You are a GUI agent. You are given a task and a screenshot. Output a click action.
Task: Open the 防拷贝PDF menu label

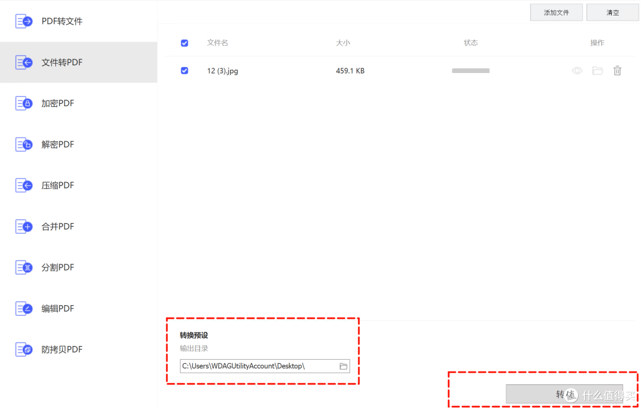(x=62, y=349)
